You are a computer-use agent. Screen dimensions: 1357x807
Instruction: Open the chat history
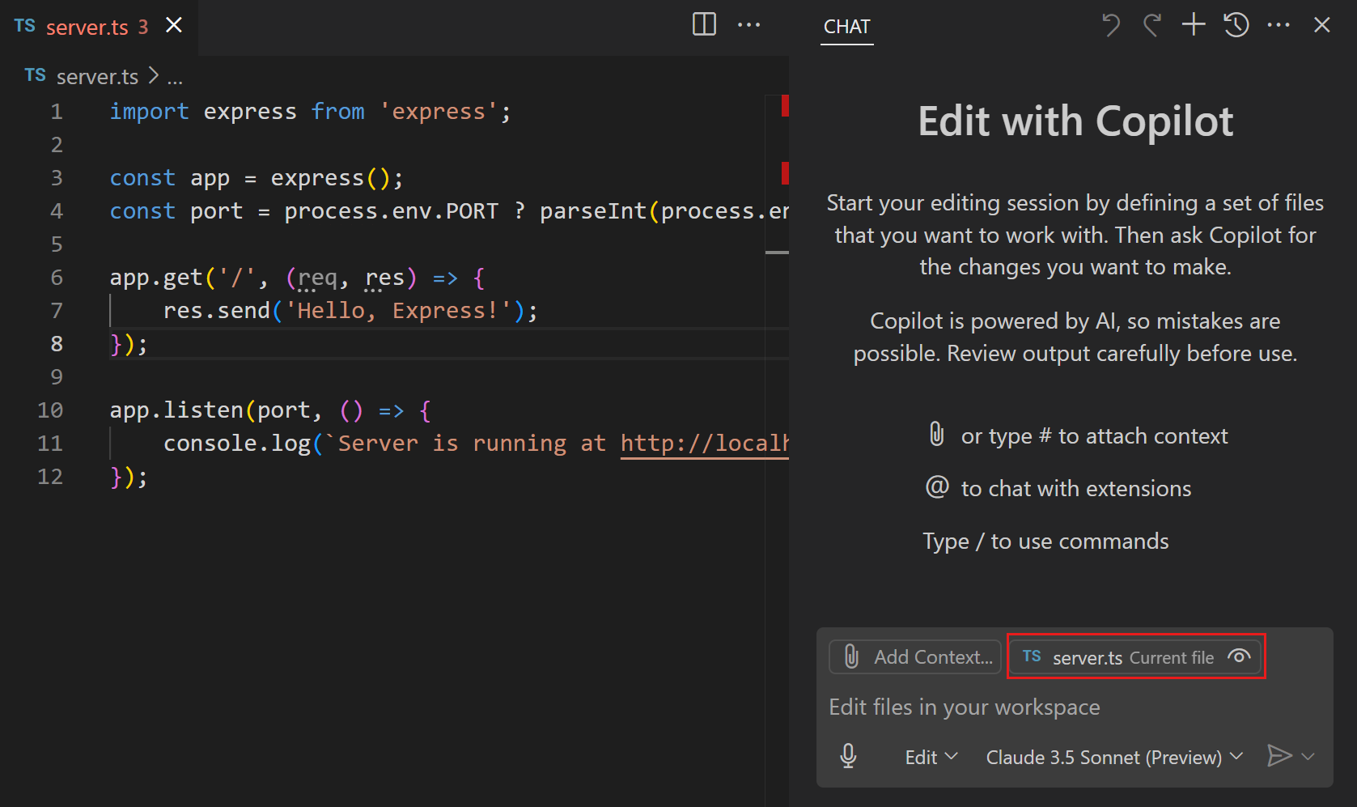click(1236, 25)
